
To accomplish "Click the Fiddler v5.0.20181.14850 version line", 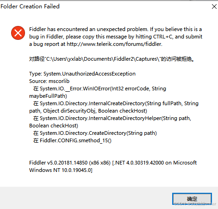I will [113, 163].
